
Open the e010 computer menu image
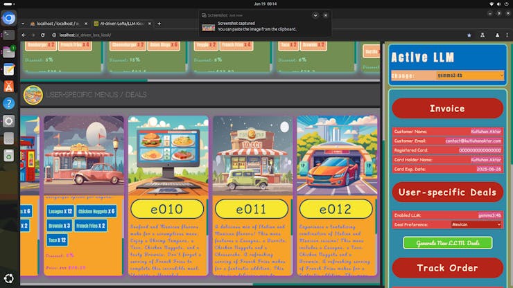[x=168, y=156]
